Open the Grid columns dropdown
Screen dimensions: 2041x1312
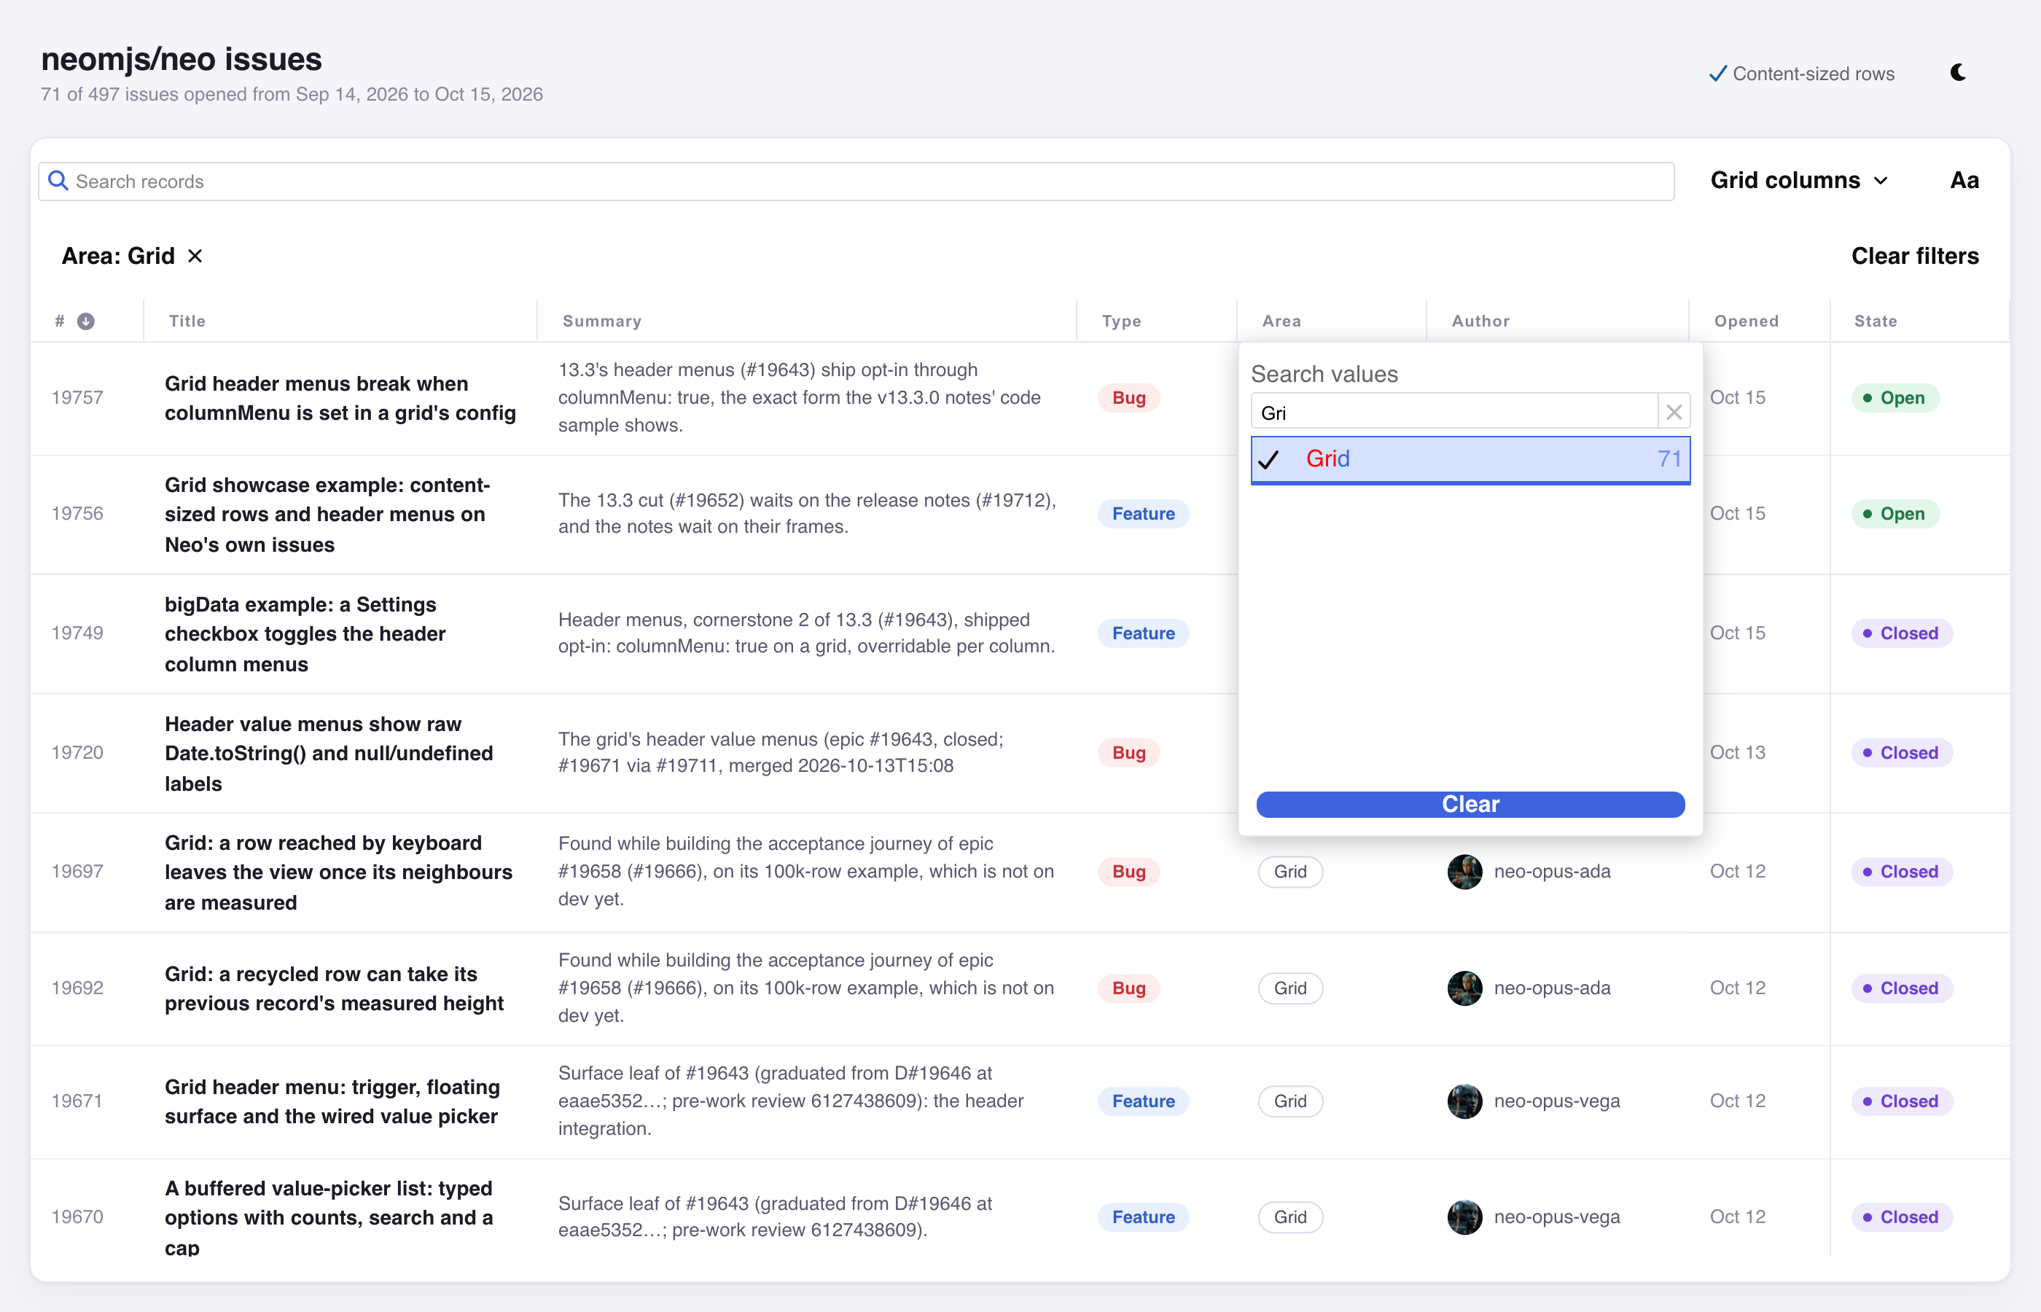pyautogui.click(x=1799, y=181)
